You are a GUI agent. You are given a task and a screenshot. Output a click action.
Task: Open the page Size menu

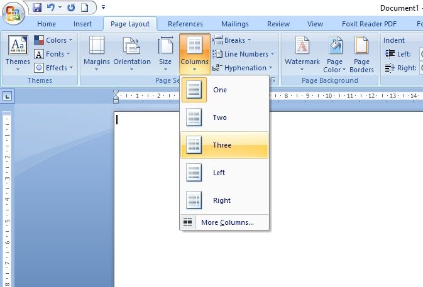[x=165, y=53]
